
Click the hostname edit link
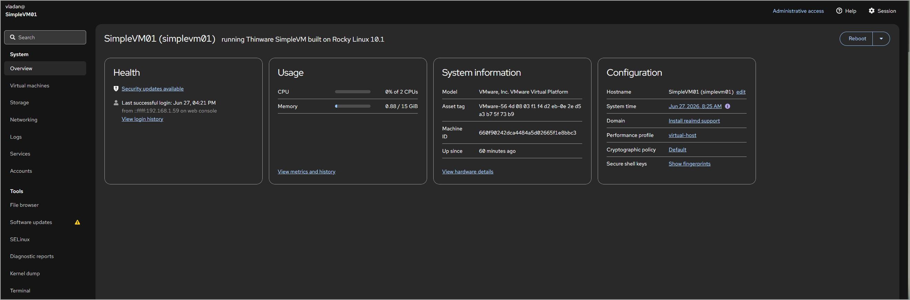click(741, 92)
